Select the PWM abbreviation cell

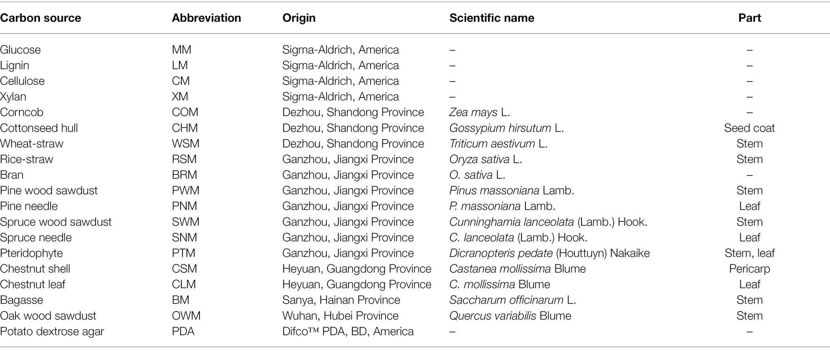pyautogui.click(x=186, y=191)
